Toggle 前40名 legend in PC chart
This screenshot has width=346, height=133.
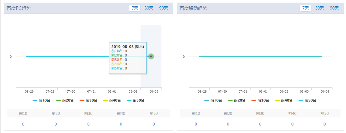[x=112, y=100]
